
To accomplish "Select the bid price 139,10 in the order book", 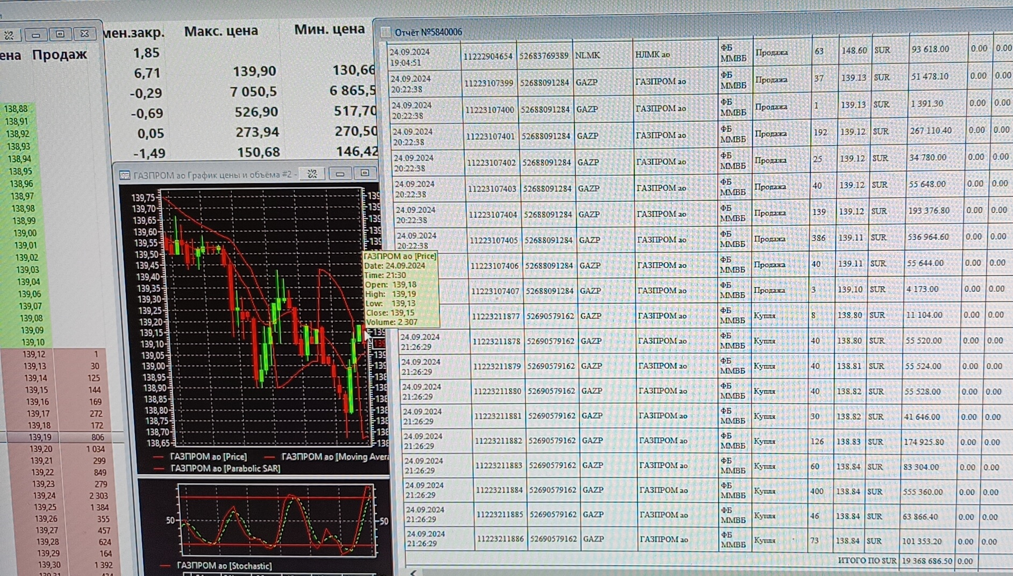I will [x=32, y=342].
